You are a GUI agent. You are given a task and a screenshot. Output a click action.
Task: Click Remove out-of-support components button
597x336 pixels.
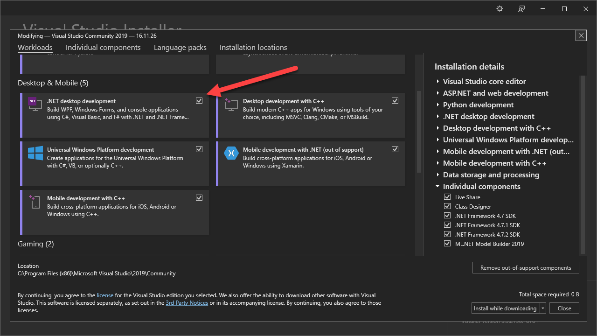[526, 268]
